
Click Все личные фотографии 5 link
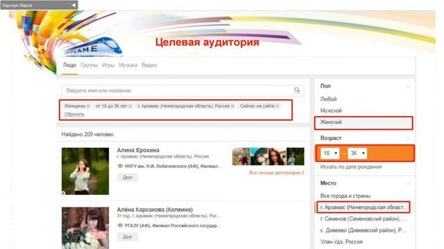(x=277, y=172)
